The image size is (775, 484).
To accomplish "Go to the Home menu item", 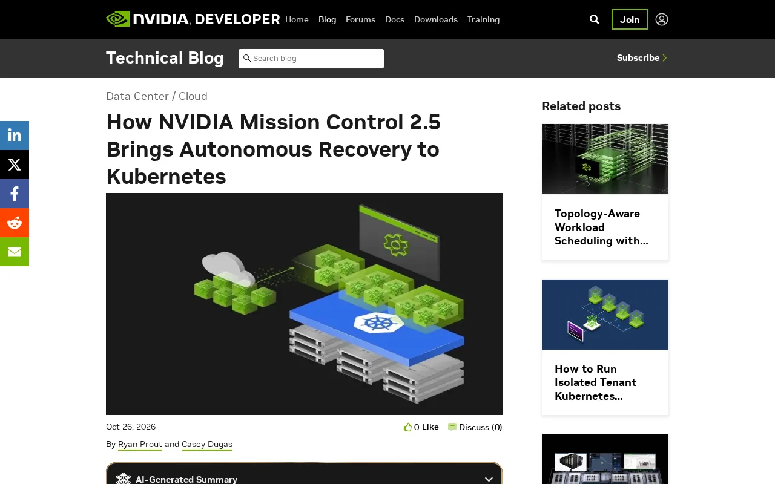I will coord(297,19).
